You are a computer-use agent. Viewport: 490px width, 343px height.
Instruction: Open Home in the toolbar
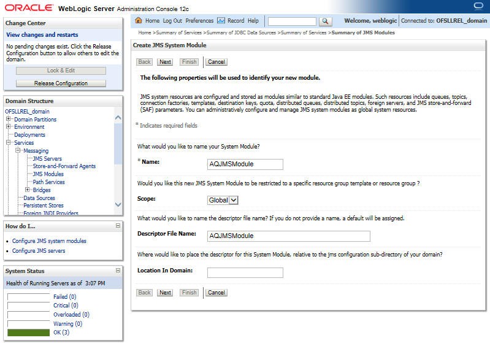(x=152, y=21)
